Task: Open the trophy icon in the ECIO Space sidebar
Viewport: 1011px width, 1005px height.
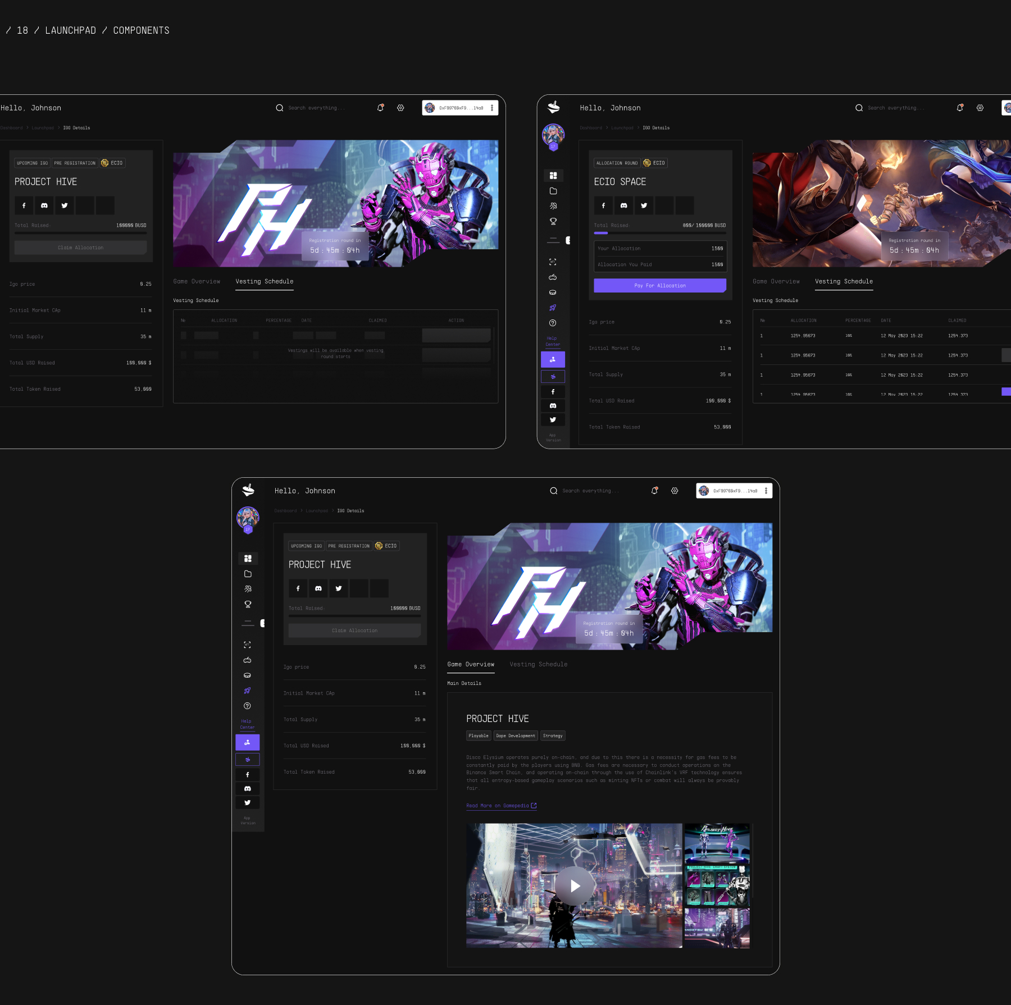Action: (553, 221)
